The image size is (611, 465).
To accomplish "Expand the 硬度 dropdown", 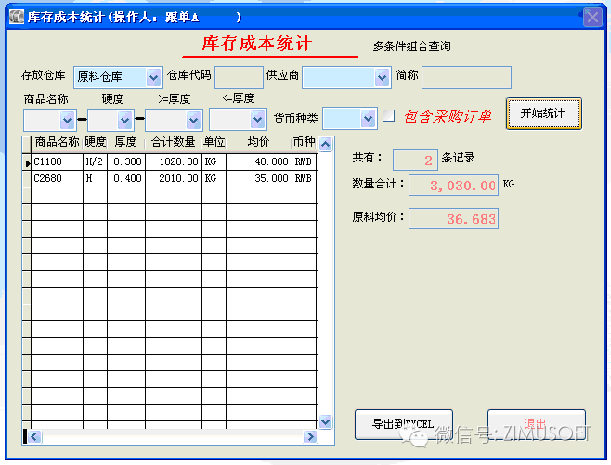I will click(125, 120).
